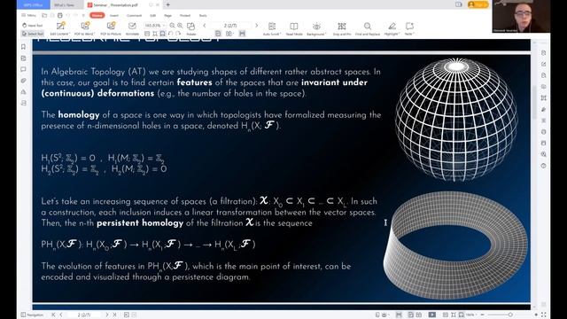Click the zoom out magnifier
This screenshot has width=567, height=319.
coord(172,26)
